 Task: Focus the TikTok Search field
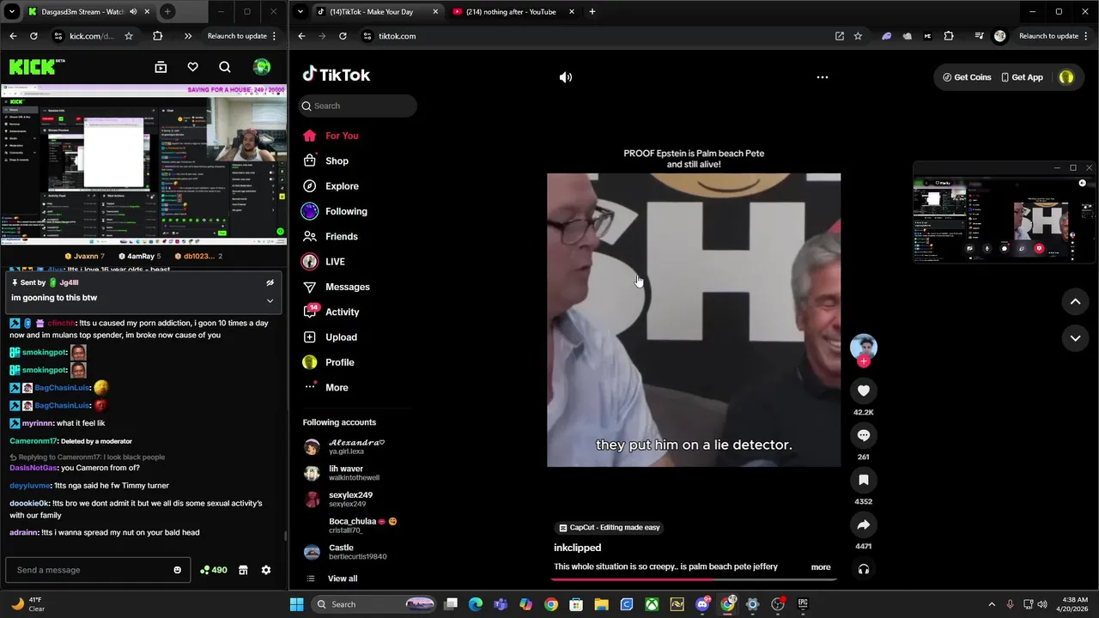(358, 106)
